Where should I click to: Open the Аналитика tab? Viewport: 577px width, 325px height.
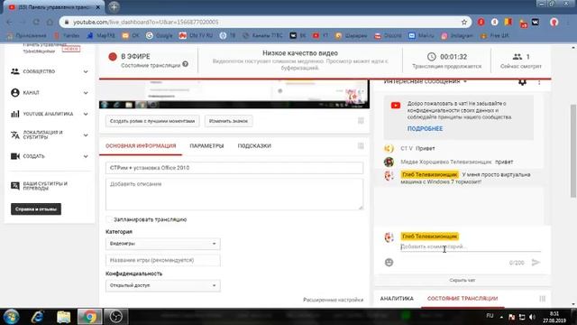coord(397,299)
